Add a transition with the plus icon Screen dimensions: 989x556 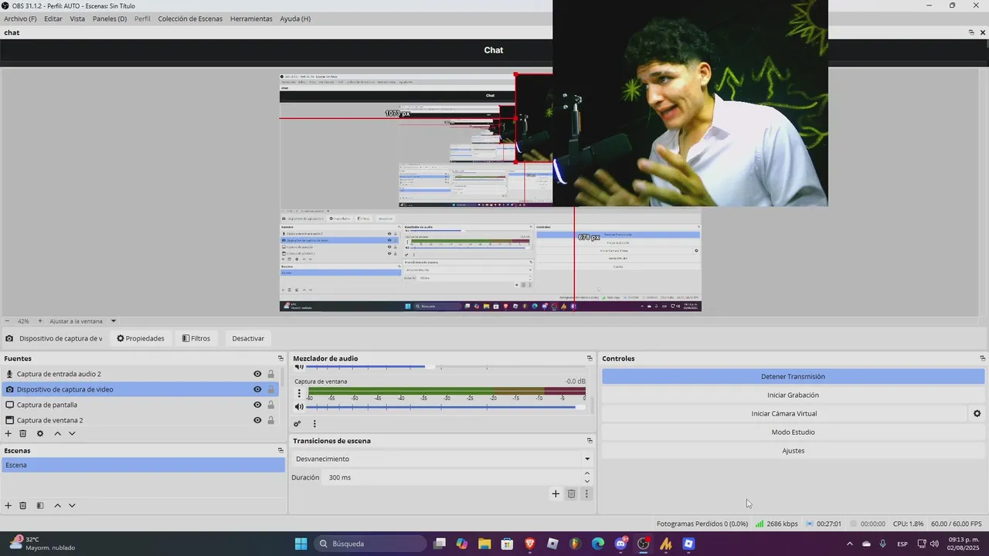(556, 494)
